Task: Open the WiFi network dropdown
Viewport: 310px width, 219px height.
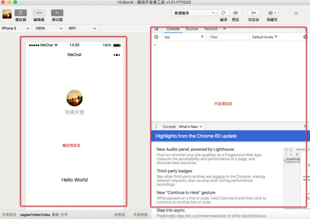Action: [82, 28]
